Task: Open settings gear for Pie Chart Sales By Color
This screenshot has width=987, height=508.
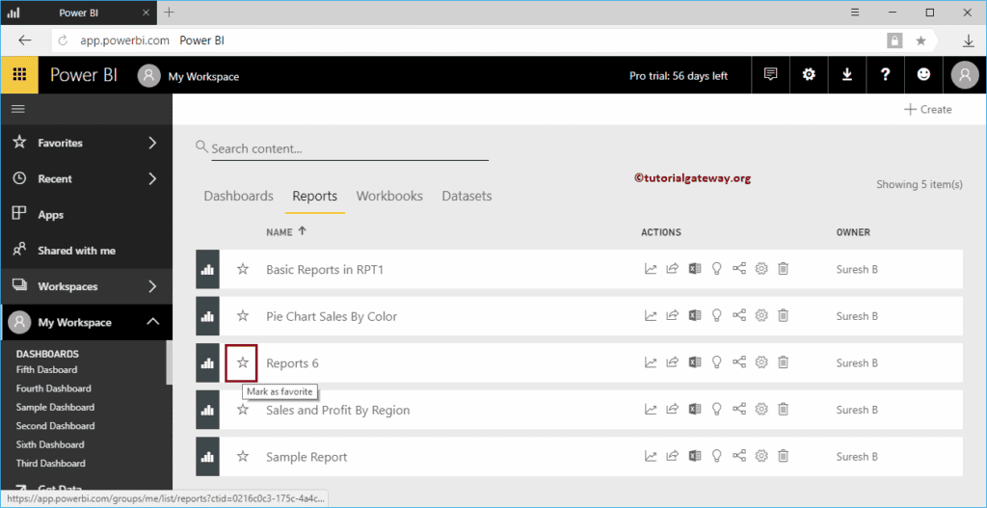Action: coord(761,316)
